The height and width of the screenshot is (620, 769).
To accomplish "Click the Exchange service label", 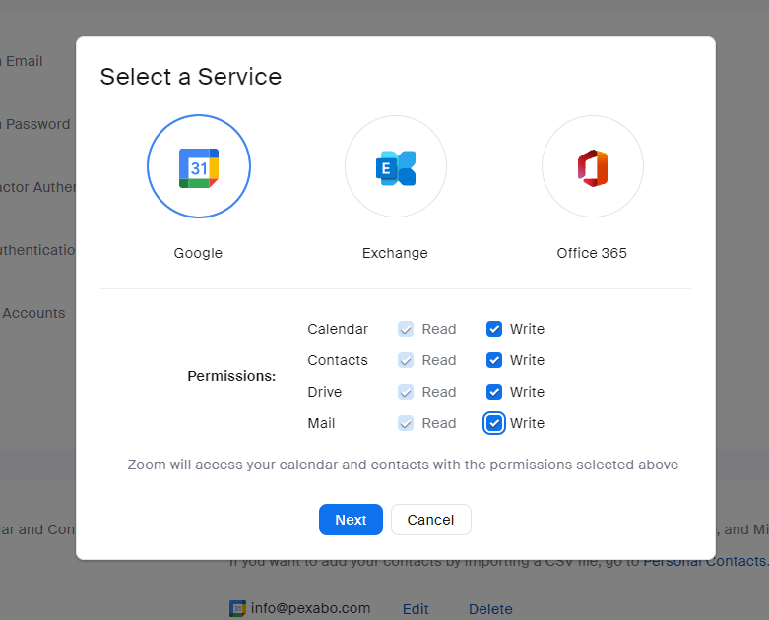I will pyautogui.click(x=395, y=253).
